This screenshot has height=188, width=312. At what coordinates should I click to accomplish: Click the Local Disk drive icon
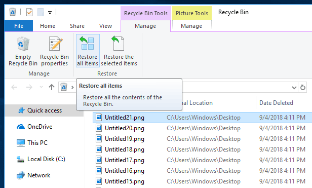pos(20,159)
